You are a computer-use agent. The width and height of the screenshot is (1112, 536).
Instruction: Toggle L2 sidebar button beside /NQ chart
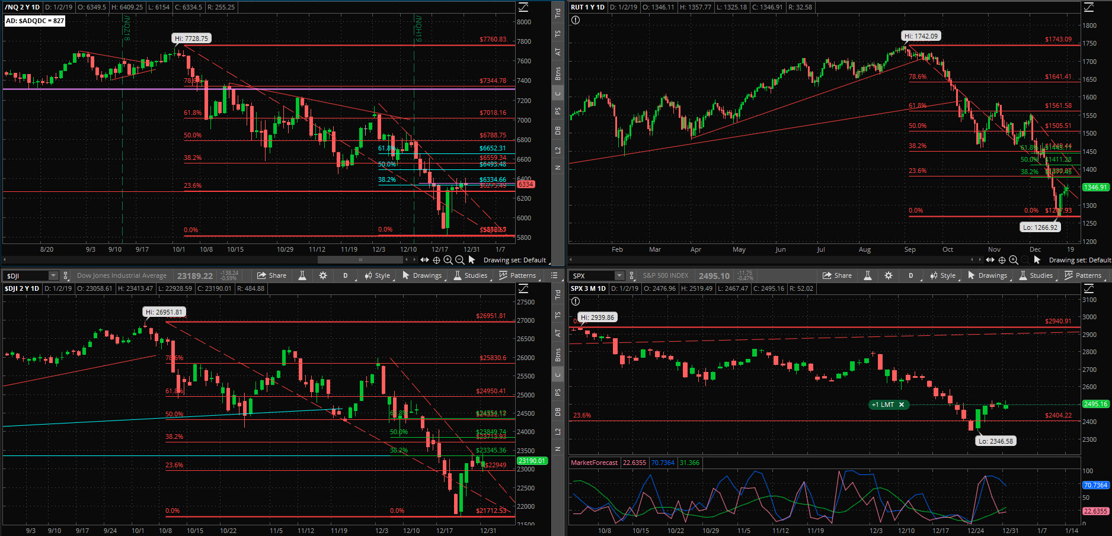tap(558, 150)
